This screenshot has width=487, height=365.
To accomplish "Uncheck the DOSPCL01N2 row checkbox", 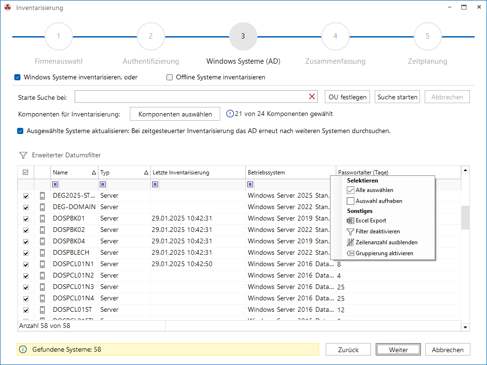I will pyautogui.click(x=26, y=276).
